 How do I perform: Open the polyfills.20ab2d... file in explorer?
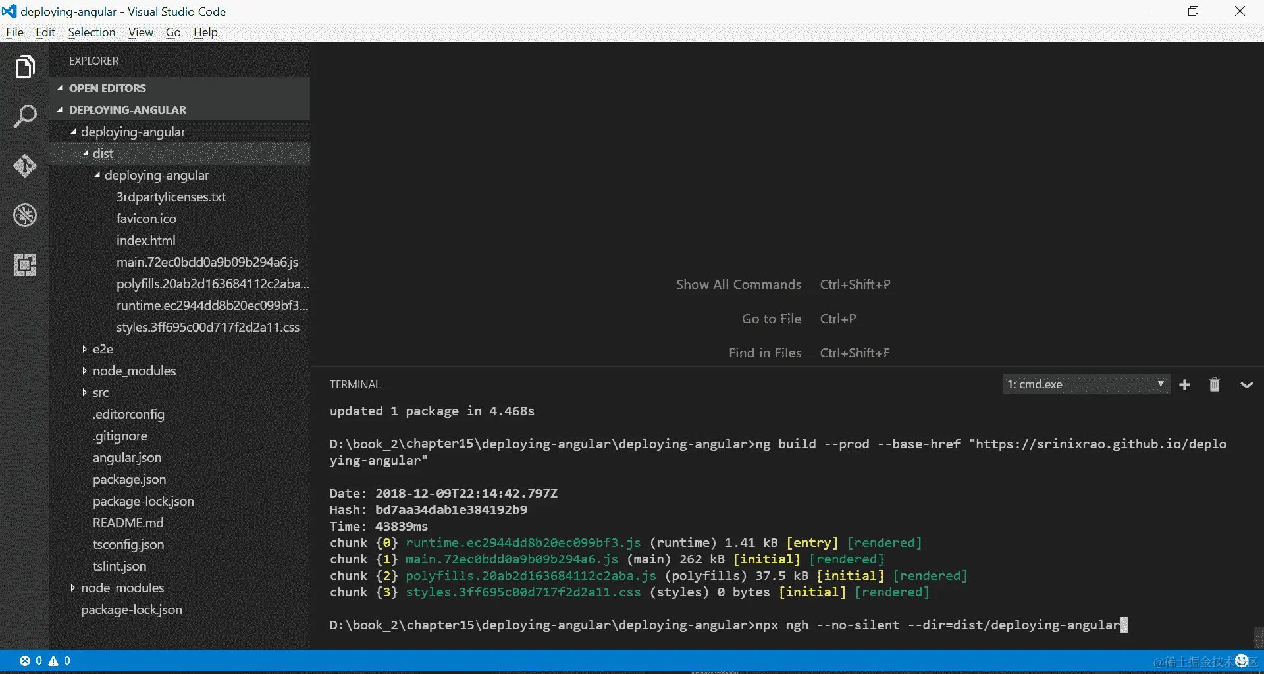point(213,284)
